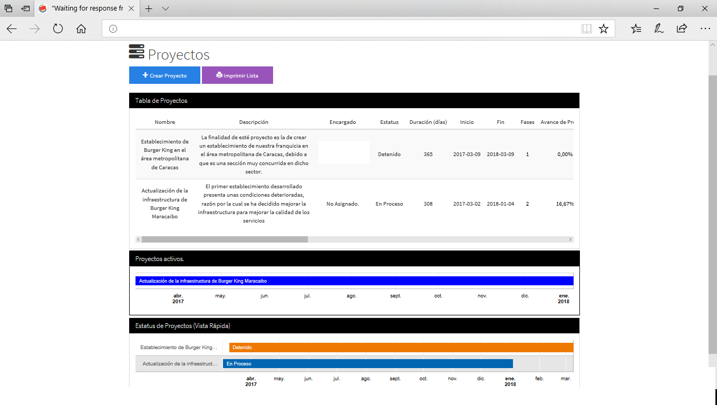Viewport: 717px width, 405px height.
Task: Click the Make a Web Note pen icon
Action: coord(659,28)
